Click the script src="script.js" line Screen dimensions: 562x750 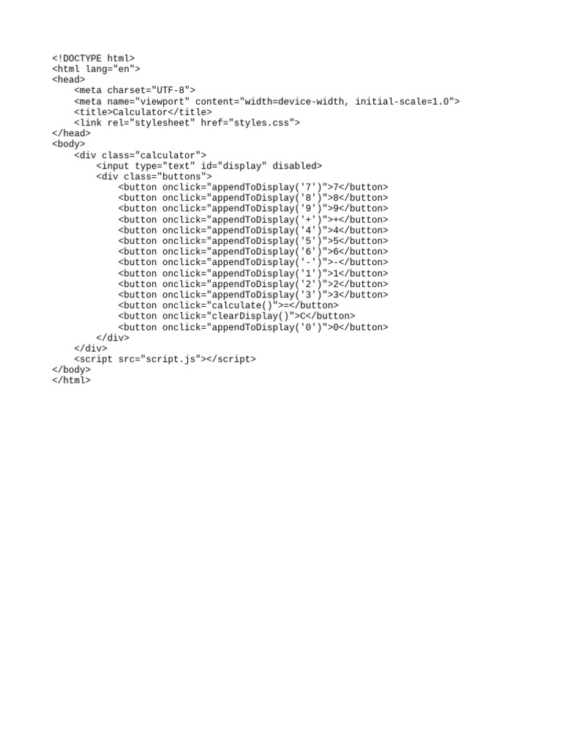[165, 359]
